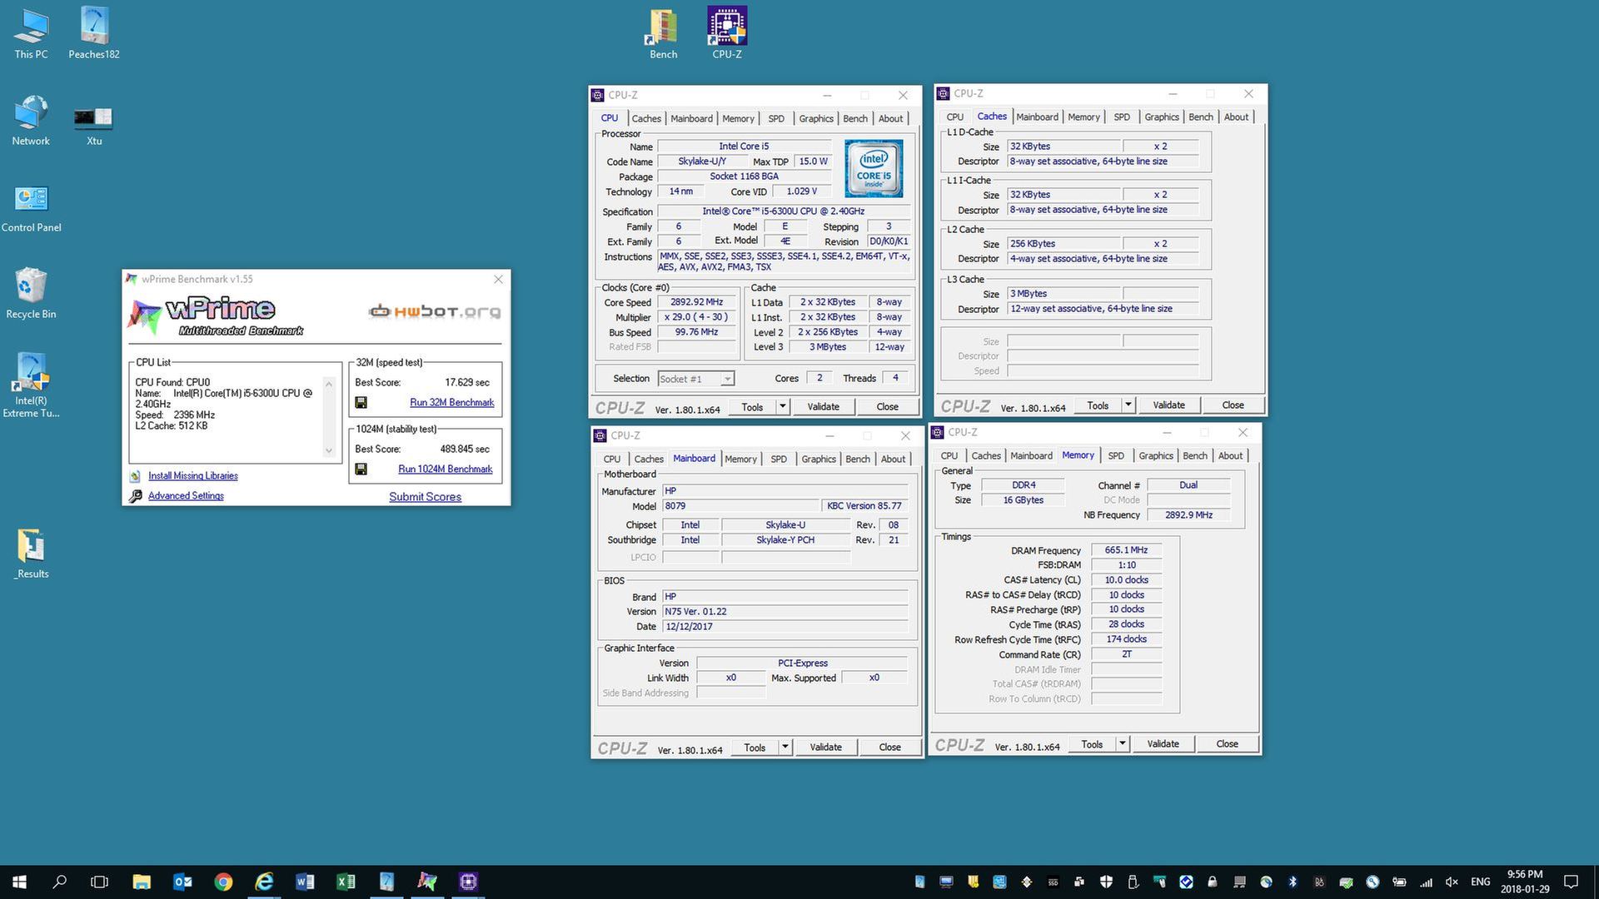Click the ENG language indicator
The image size is (1599, 899).
pyautogui.click(x=1480, y=882)
